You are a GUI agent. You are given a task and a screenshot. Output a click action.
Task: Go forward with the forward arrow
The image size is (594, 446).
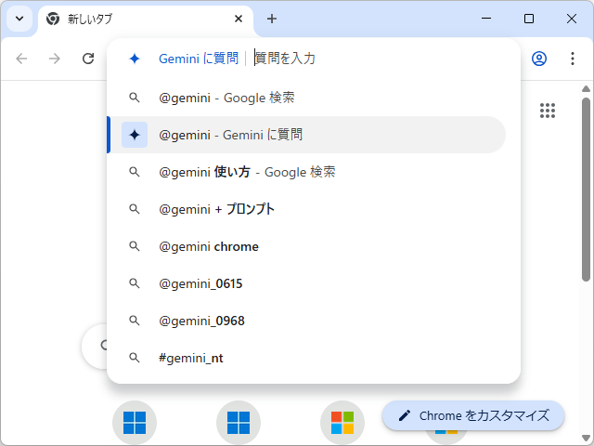(x=55, y=59)
